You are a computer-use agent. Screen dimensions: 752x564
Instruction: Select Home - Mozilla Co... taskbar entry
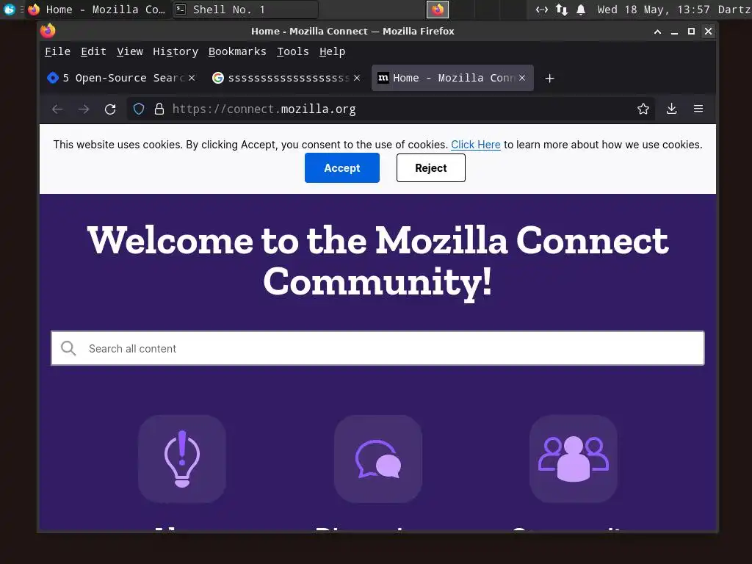[x=96, y=10]
